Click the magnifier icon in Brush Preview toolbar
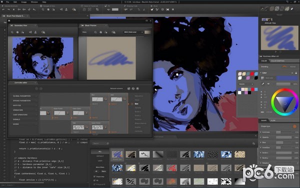This screenshot has height=188, width=300. [95, 32]
